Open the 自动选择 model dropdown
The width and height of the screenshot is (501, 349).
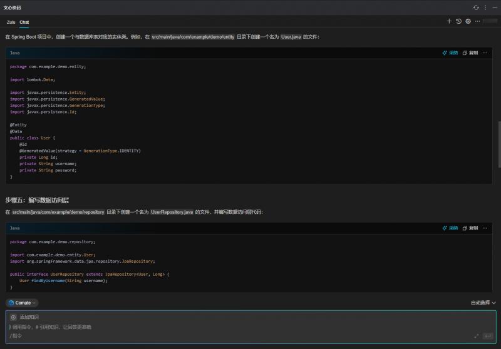[483, 303]
